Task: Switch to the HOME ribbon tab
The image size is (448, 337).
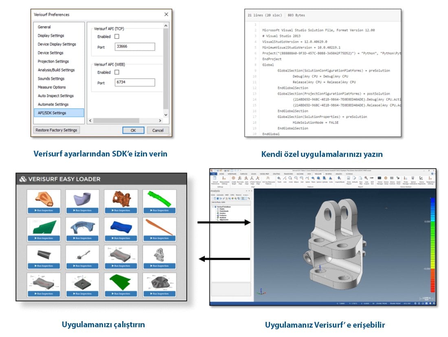Action: [x=222, y=174]
